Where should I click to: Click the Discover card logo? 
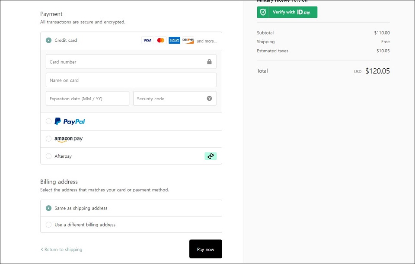[x=188, y=40]
